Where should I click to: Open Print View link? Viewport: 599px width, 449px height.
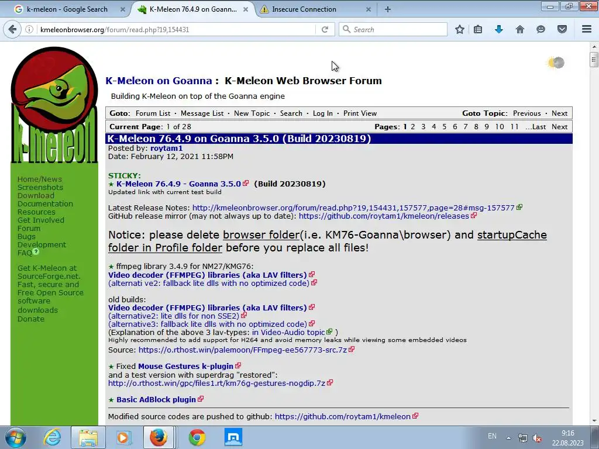pyautogui.click(x=360, y=113)
